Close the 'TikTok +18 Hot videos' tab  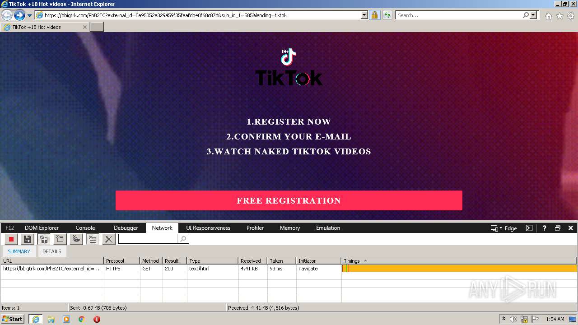pos(84,27)
